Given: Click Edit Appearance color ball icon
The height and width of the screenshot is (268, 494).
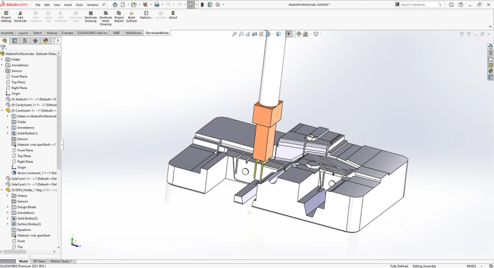Looking at the screenshot, I should (299, 34).
